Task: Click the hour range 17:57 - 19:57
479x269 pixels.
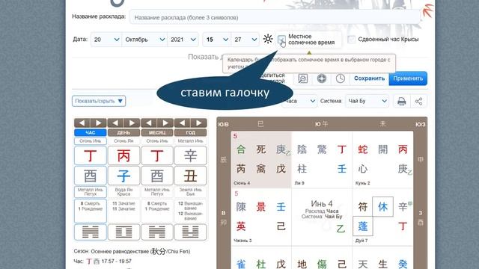Action: tap(117, 262)
